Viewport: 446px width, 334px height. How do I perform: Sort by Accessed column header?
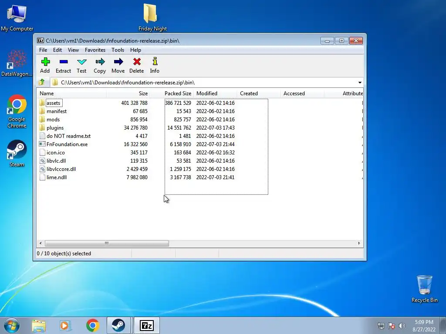302,94
